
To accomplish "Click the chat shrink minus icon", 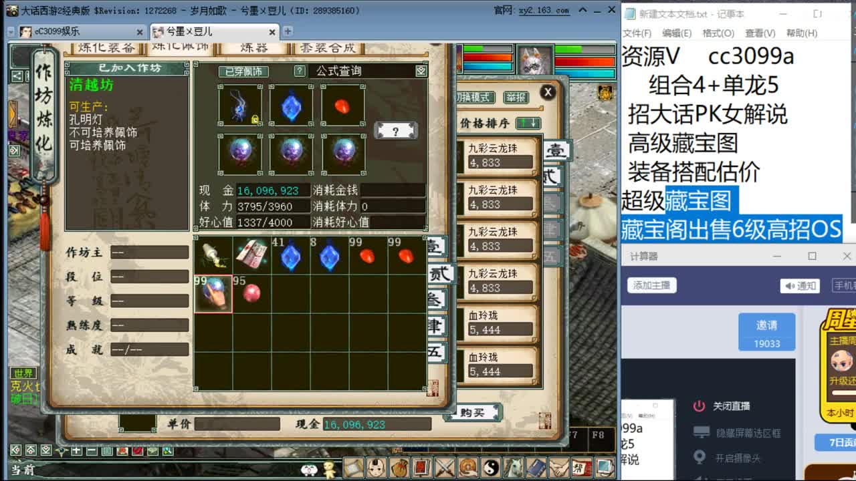I will 92,451.
